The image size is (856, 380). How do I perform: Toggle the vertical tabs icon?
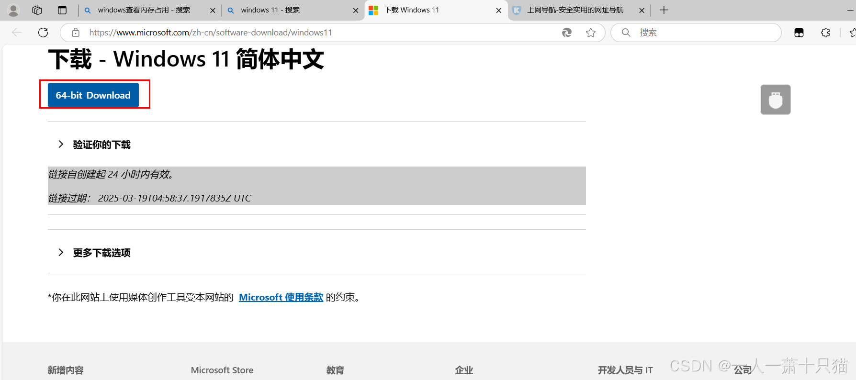point(62,10)
